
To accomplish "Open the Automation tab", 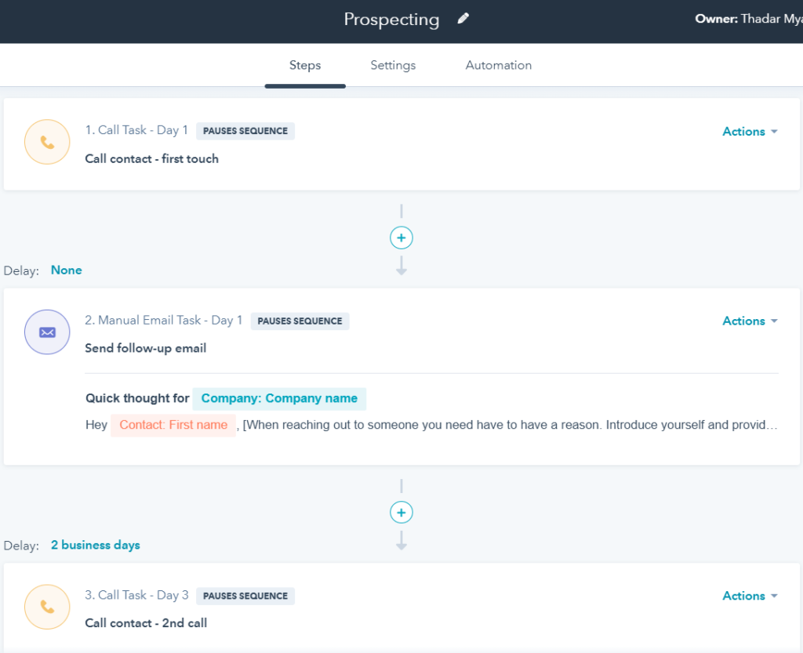I will [x=499, y=65].
